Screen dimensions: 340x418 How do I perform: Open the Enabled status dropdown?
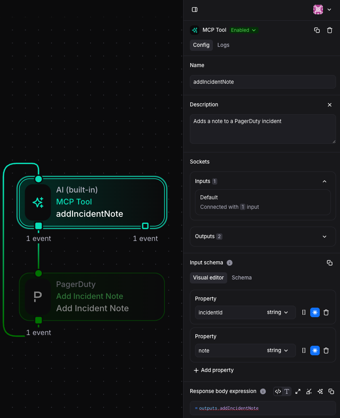243,30
